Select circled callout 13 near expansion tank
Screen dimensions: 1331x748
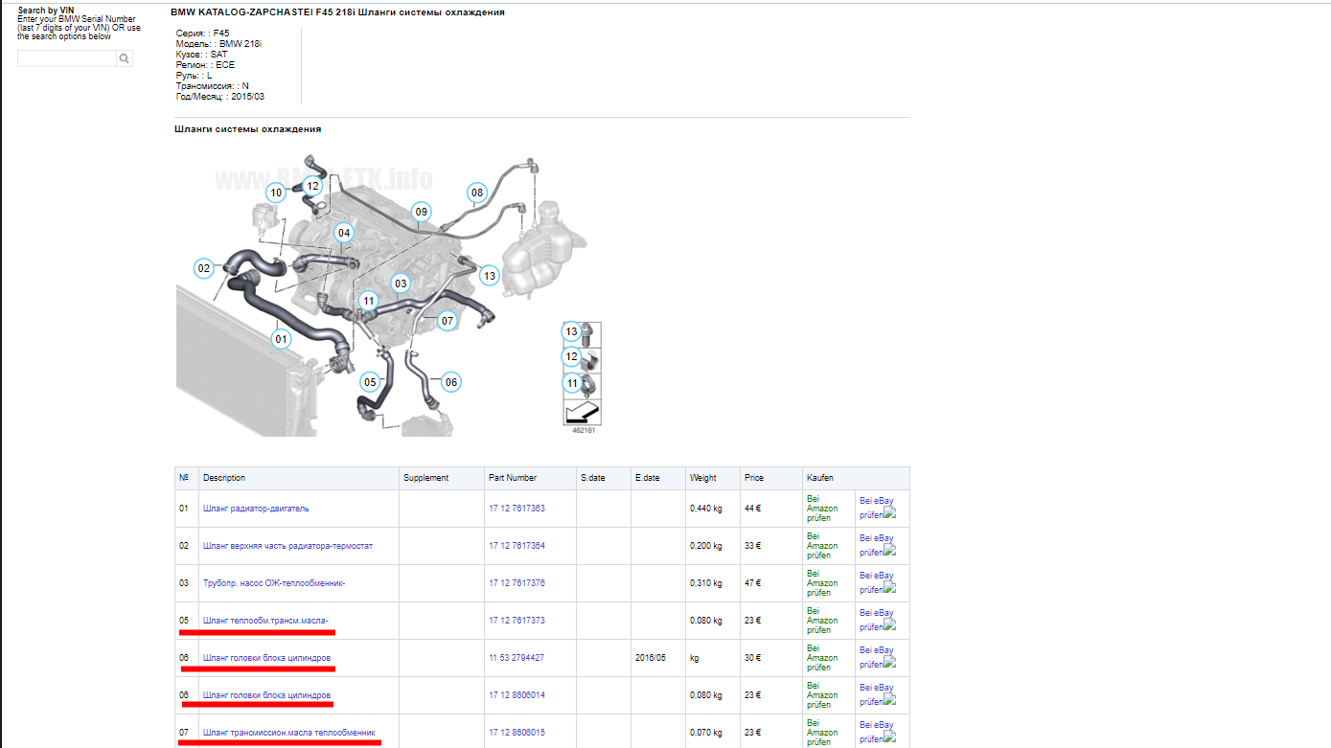click(490, 276)
